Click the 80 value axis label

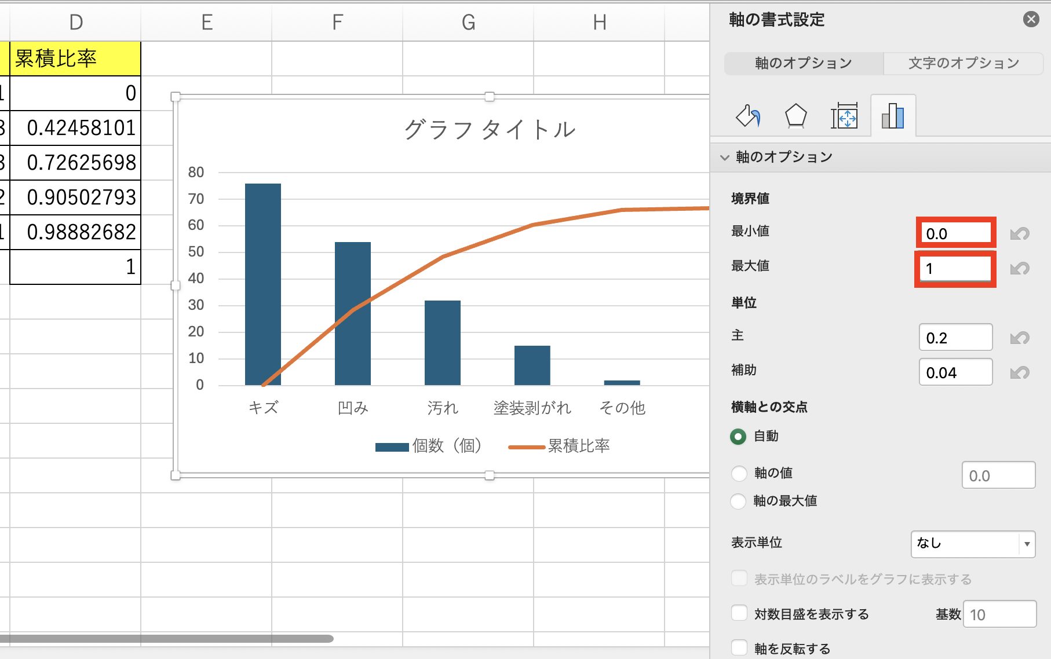tap(196, 172)
